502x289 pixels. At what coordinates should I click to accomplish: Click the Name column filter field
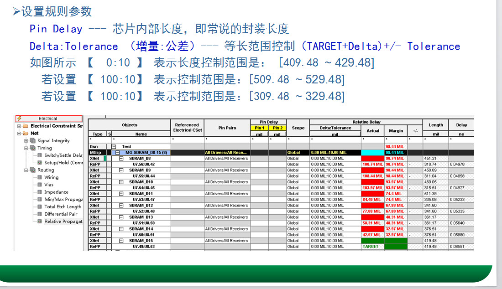141,139
